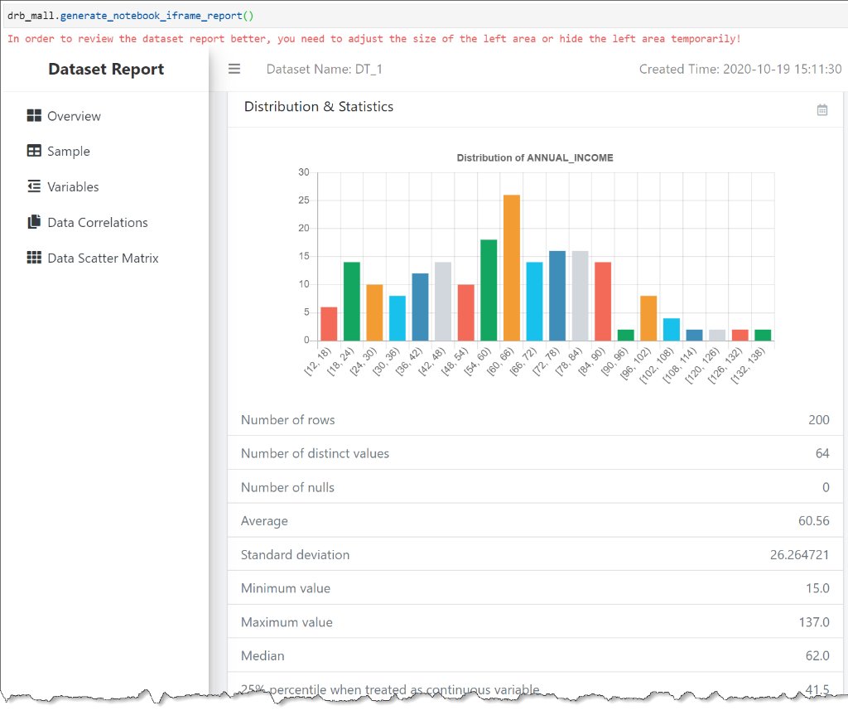Select Data Correlations in sidebar
This screenshot has height=715, width=848.
point(98,223)
